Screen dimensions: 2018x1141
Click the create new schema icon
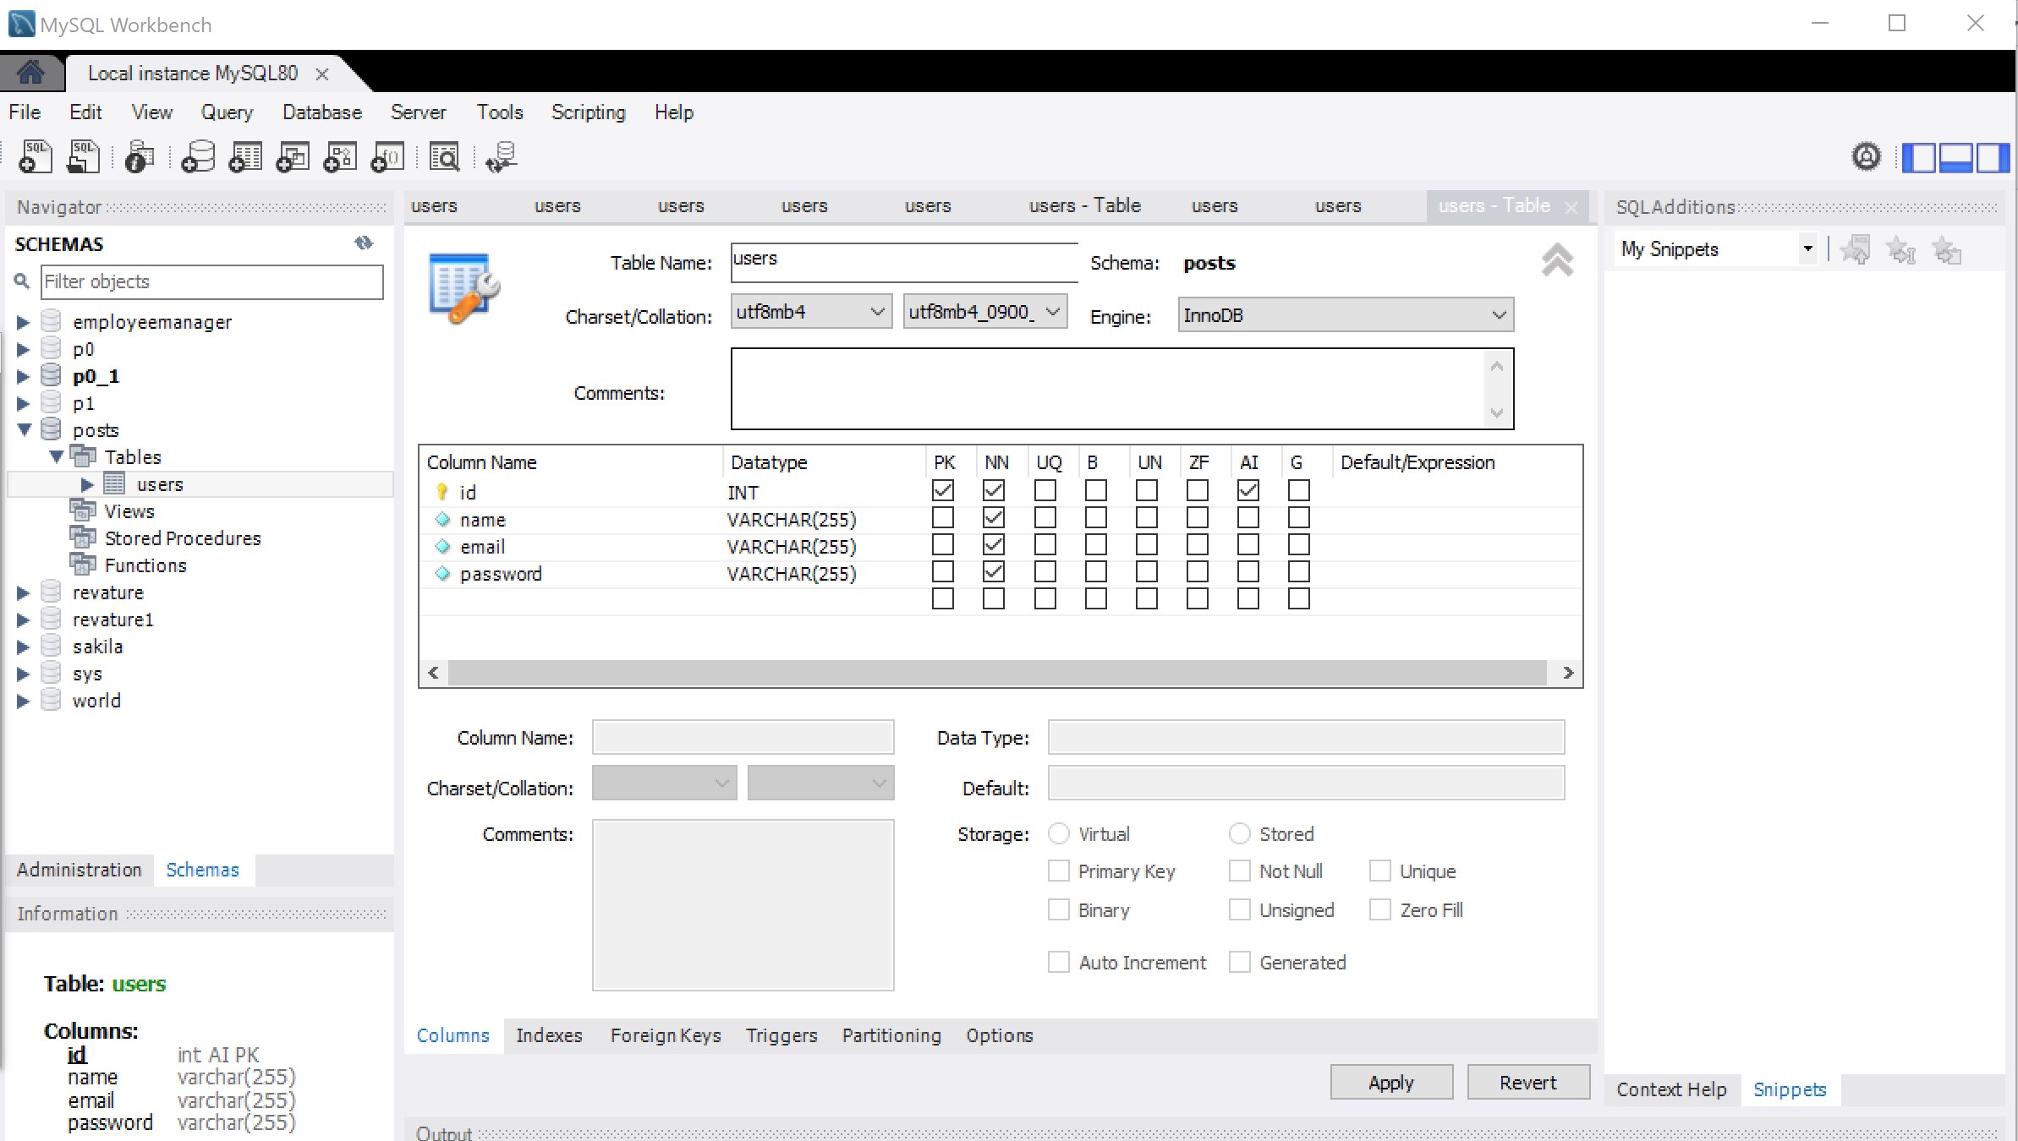tap(198, 157)
